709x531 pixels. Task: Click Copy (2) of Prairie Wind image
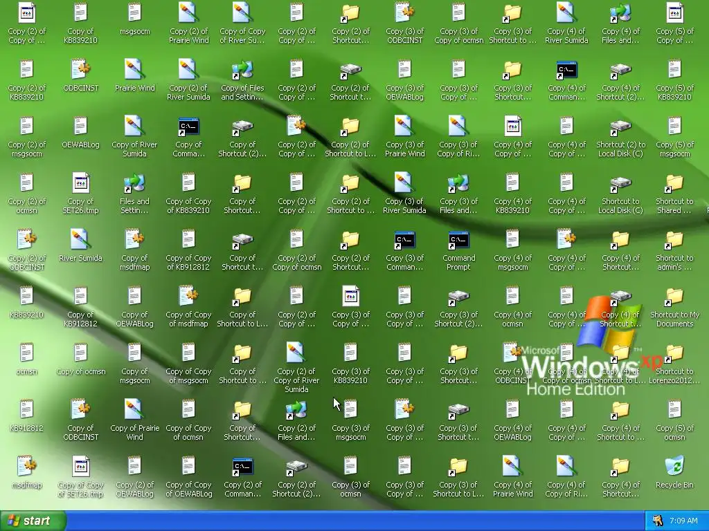click(188, 13)
